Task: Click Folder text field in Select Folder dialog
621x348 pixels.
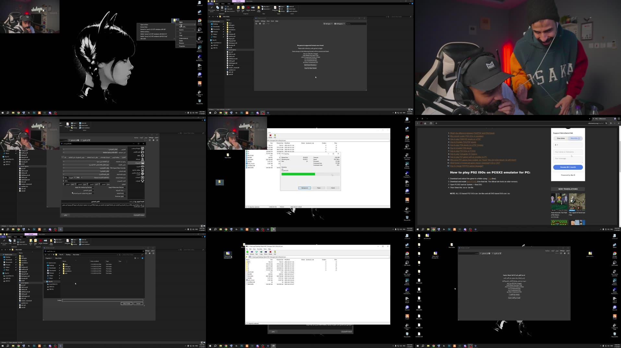Action: 102,300
